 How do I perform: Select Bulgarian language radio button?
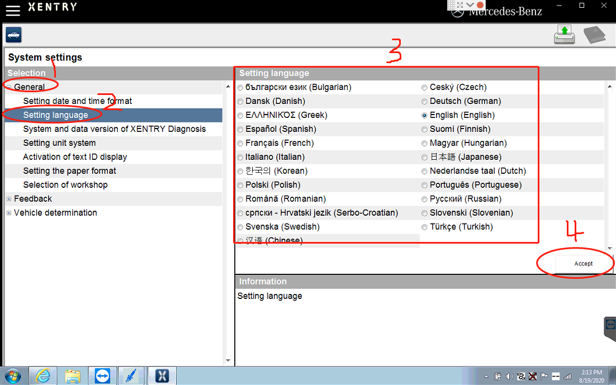tap(240, 88)
